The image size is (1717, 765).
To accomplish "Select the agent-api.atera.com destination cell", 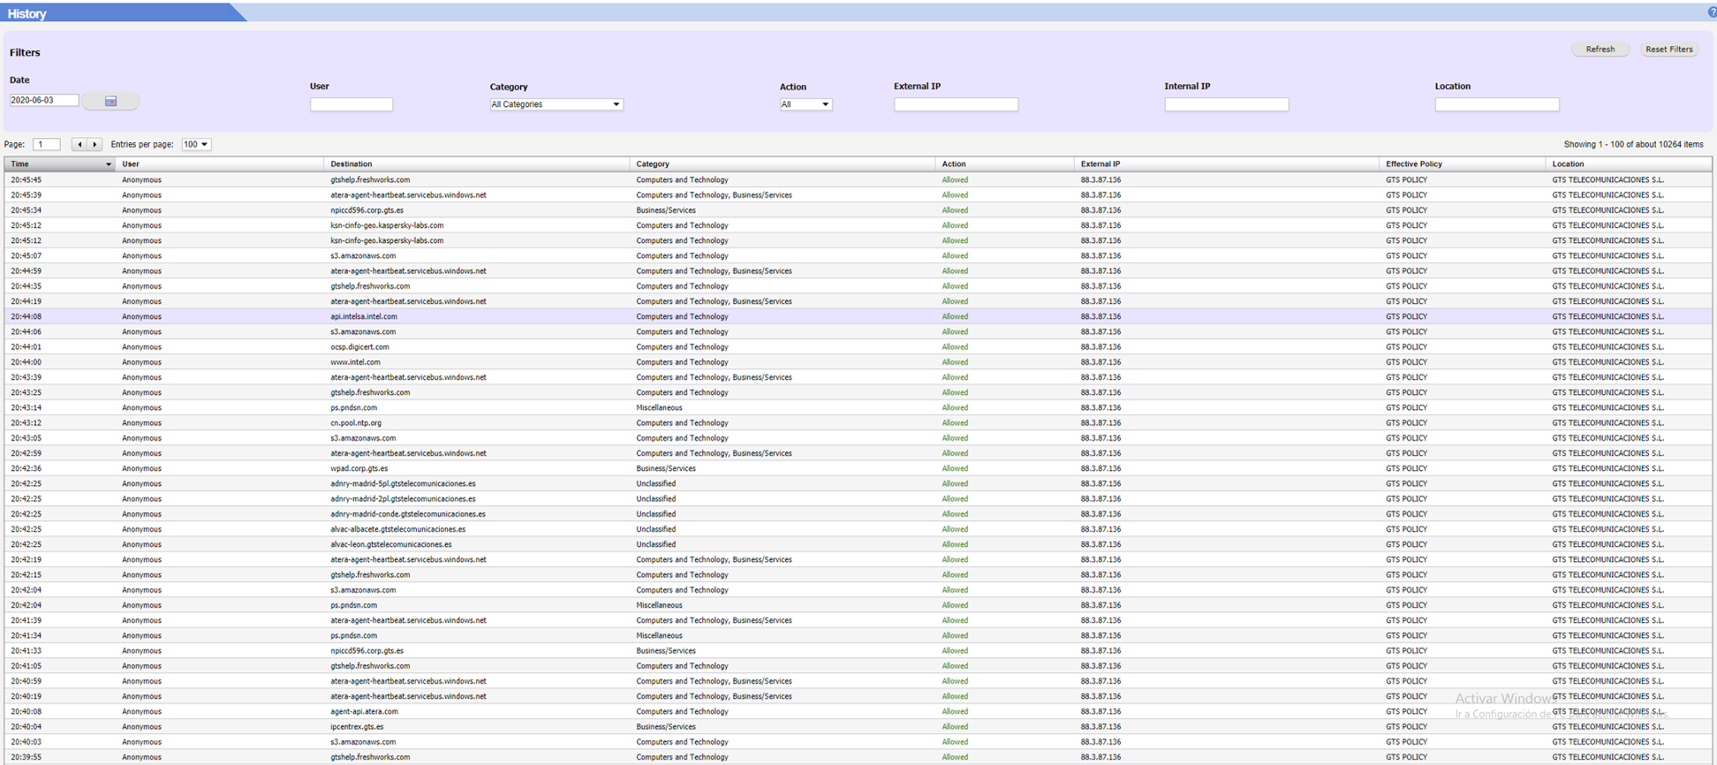I will click(364, 711).
